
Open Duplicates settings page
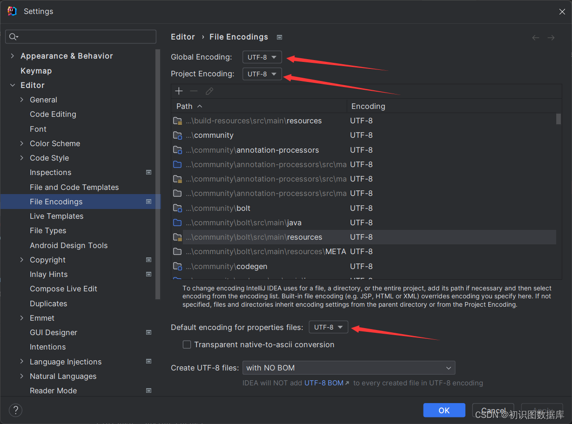[x=48, y=303]
